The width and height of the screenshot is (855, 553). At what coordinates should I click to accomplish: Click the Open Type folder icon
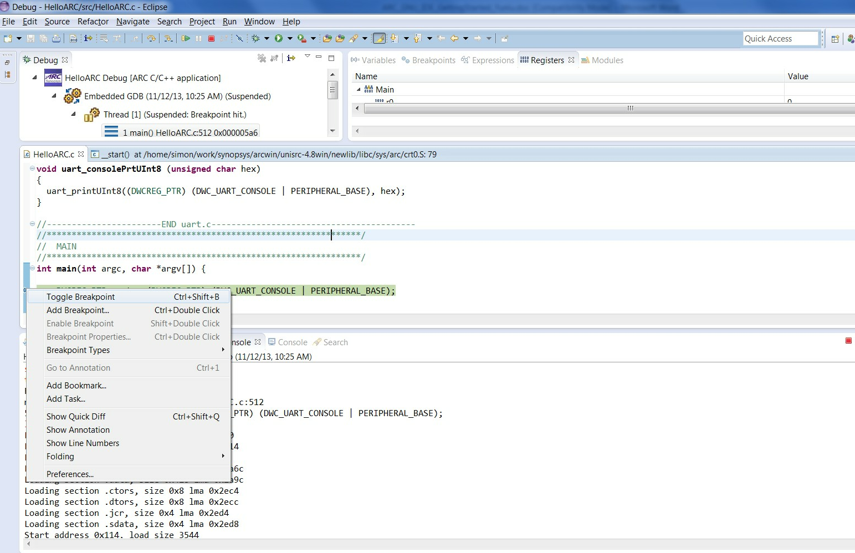click(x=327, y=38)
